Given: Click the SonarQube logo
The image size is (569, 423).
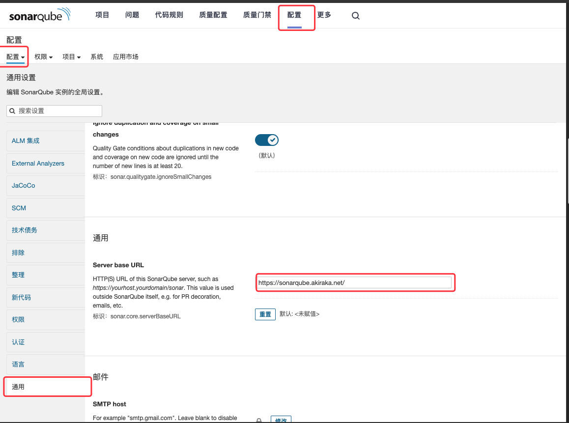Looking at the screenshot, I should click(x=39, y=15).
